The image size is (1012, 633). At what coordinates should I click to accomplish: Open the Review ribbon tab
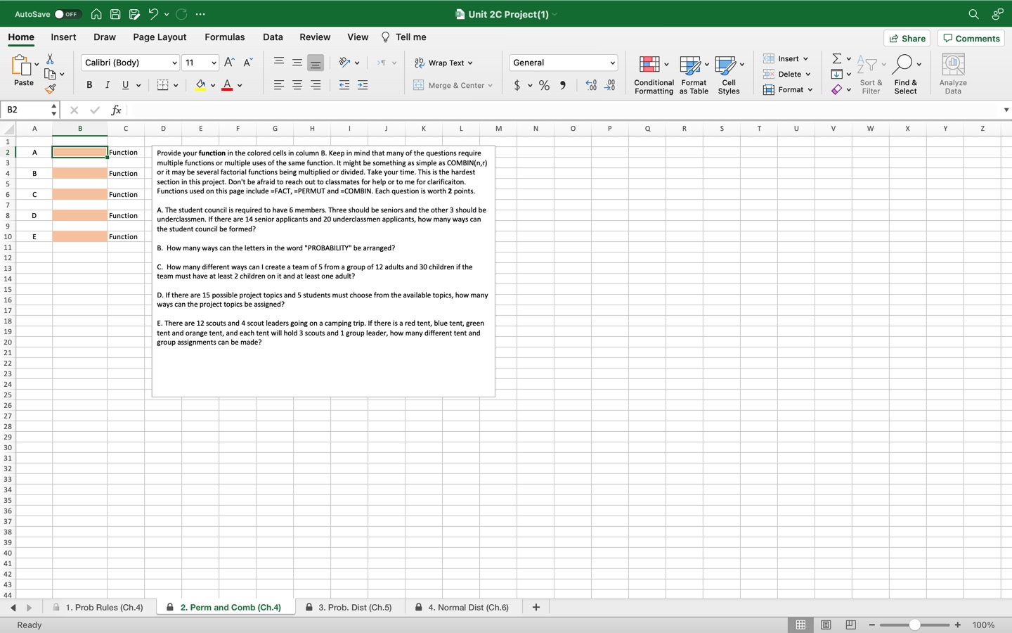[x=315, y=37]
